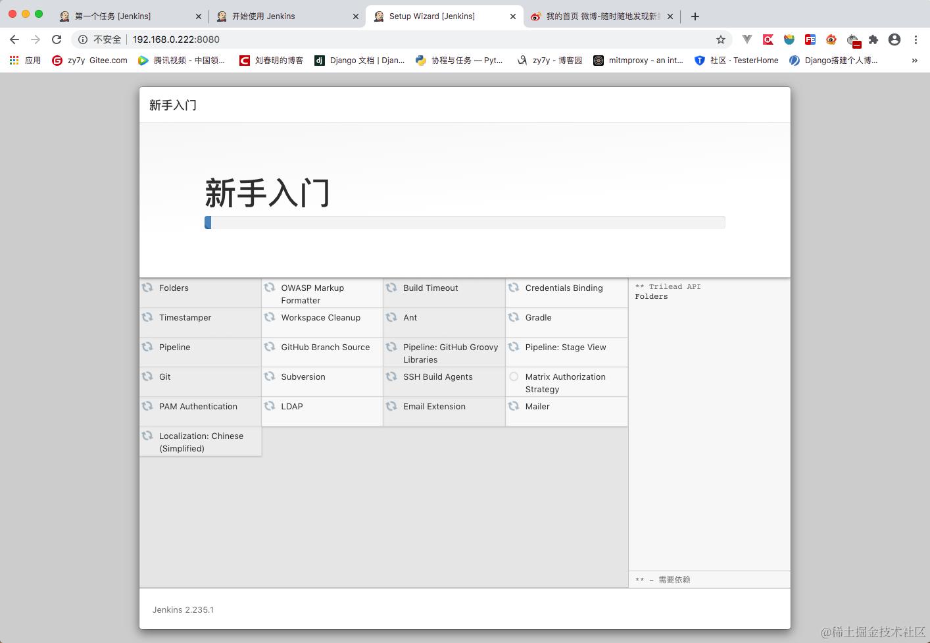Open the Chrome three-dot menu
930x643 pixels.
916,39
